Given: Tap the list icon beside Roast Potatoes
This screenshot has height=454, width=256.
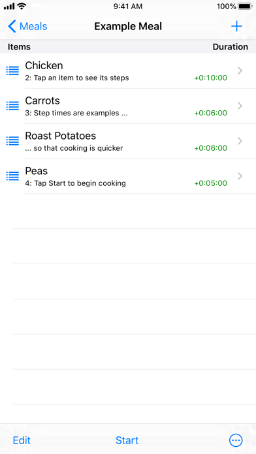Looking at the screenshot, I should 13,141.
